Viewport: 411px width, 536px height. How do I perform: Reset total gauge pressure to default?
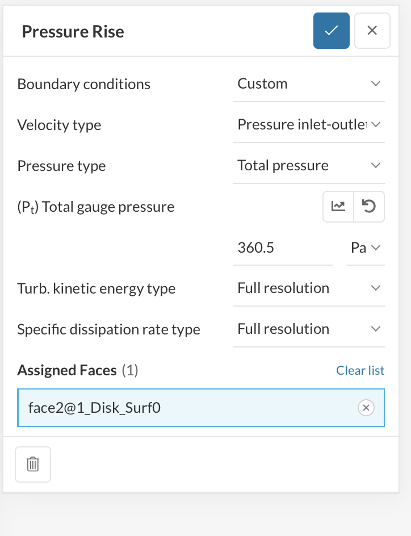point(369,207)
